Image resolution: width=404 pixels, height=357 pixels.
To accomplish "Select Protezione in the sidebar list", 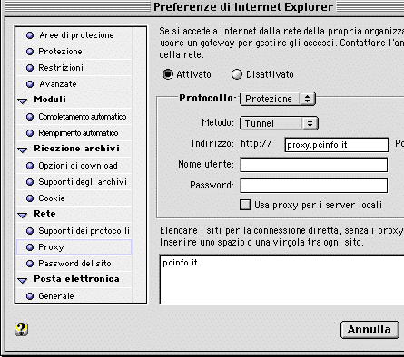I will (x=74, y=52).
